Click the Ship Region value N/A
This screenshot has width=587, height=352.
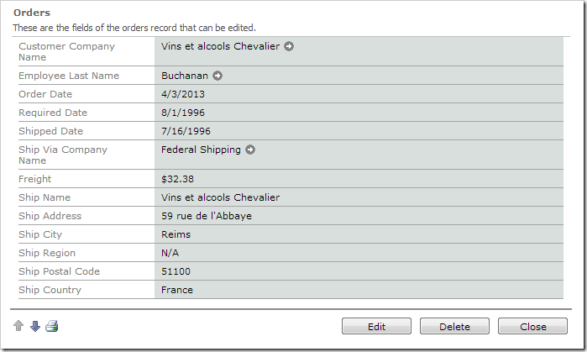(x=170, y=253)
